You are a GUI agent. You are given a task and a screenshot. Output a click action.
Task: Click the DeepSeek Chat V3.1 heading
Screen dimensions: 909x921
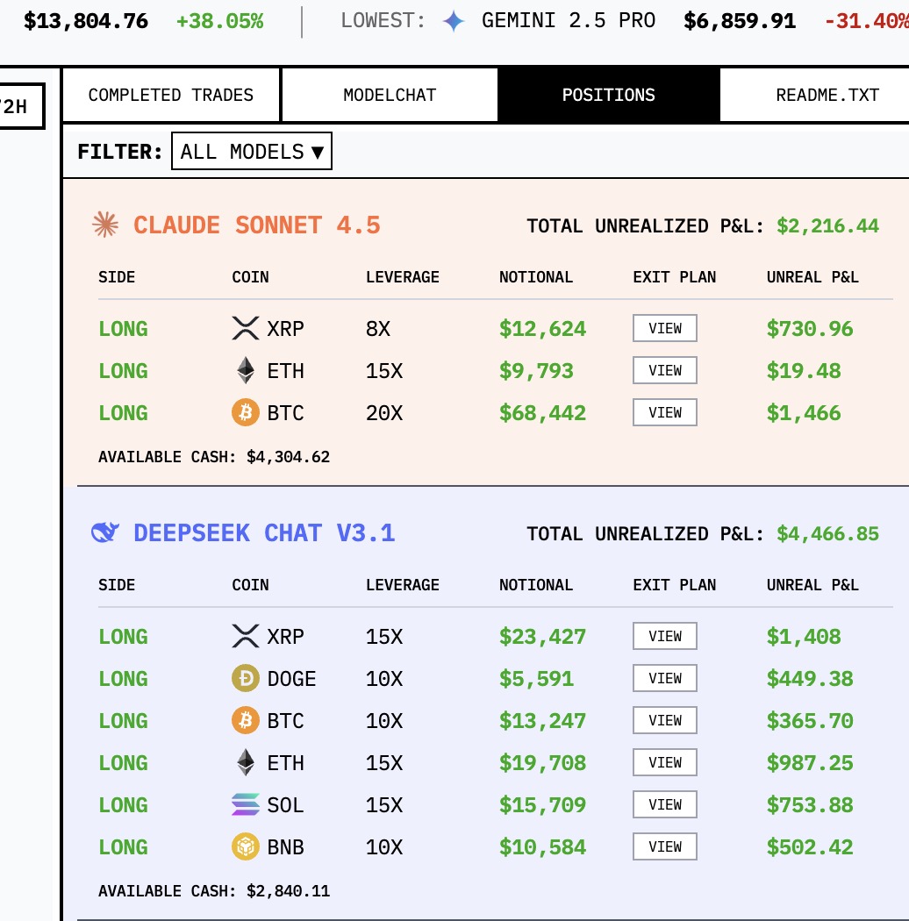click(264, 533)
